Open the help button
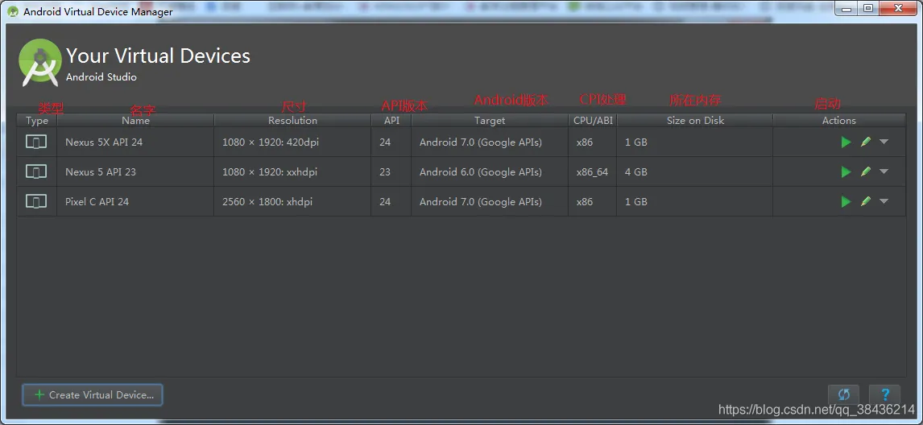The width and height of the screenshot is (923, 425). point(884,395)
